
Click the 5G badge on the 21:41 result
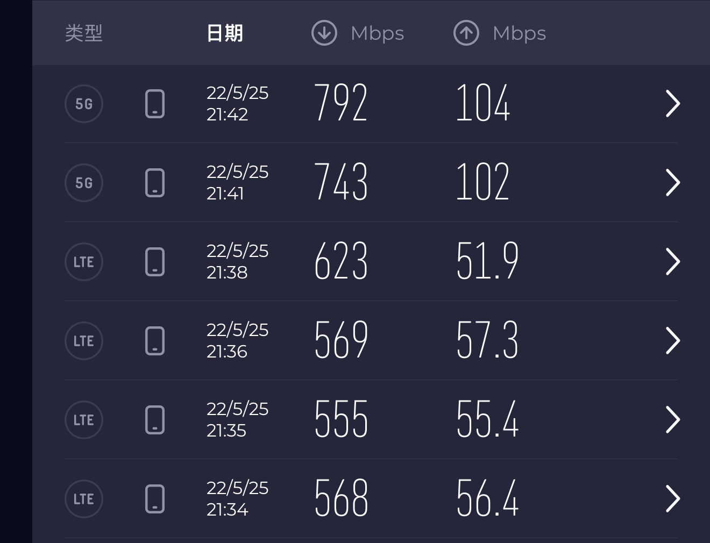[x=84, y=183]
